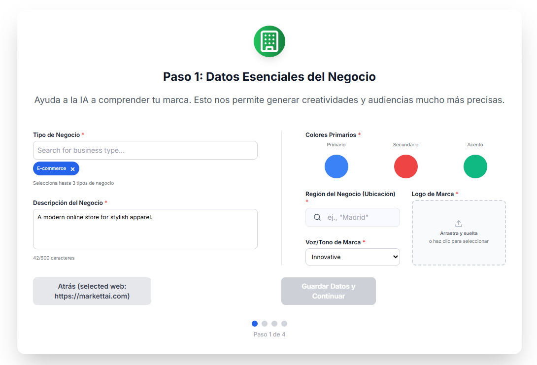Click the 'Paso 1 de 4' label

[x=269, y=334]
